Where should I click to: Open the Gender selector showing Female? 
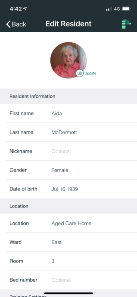click(71, 170)
